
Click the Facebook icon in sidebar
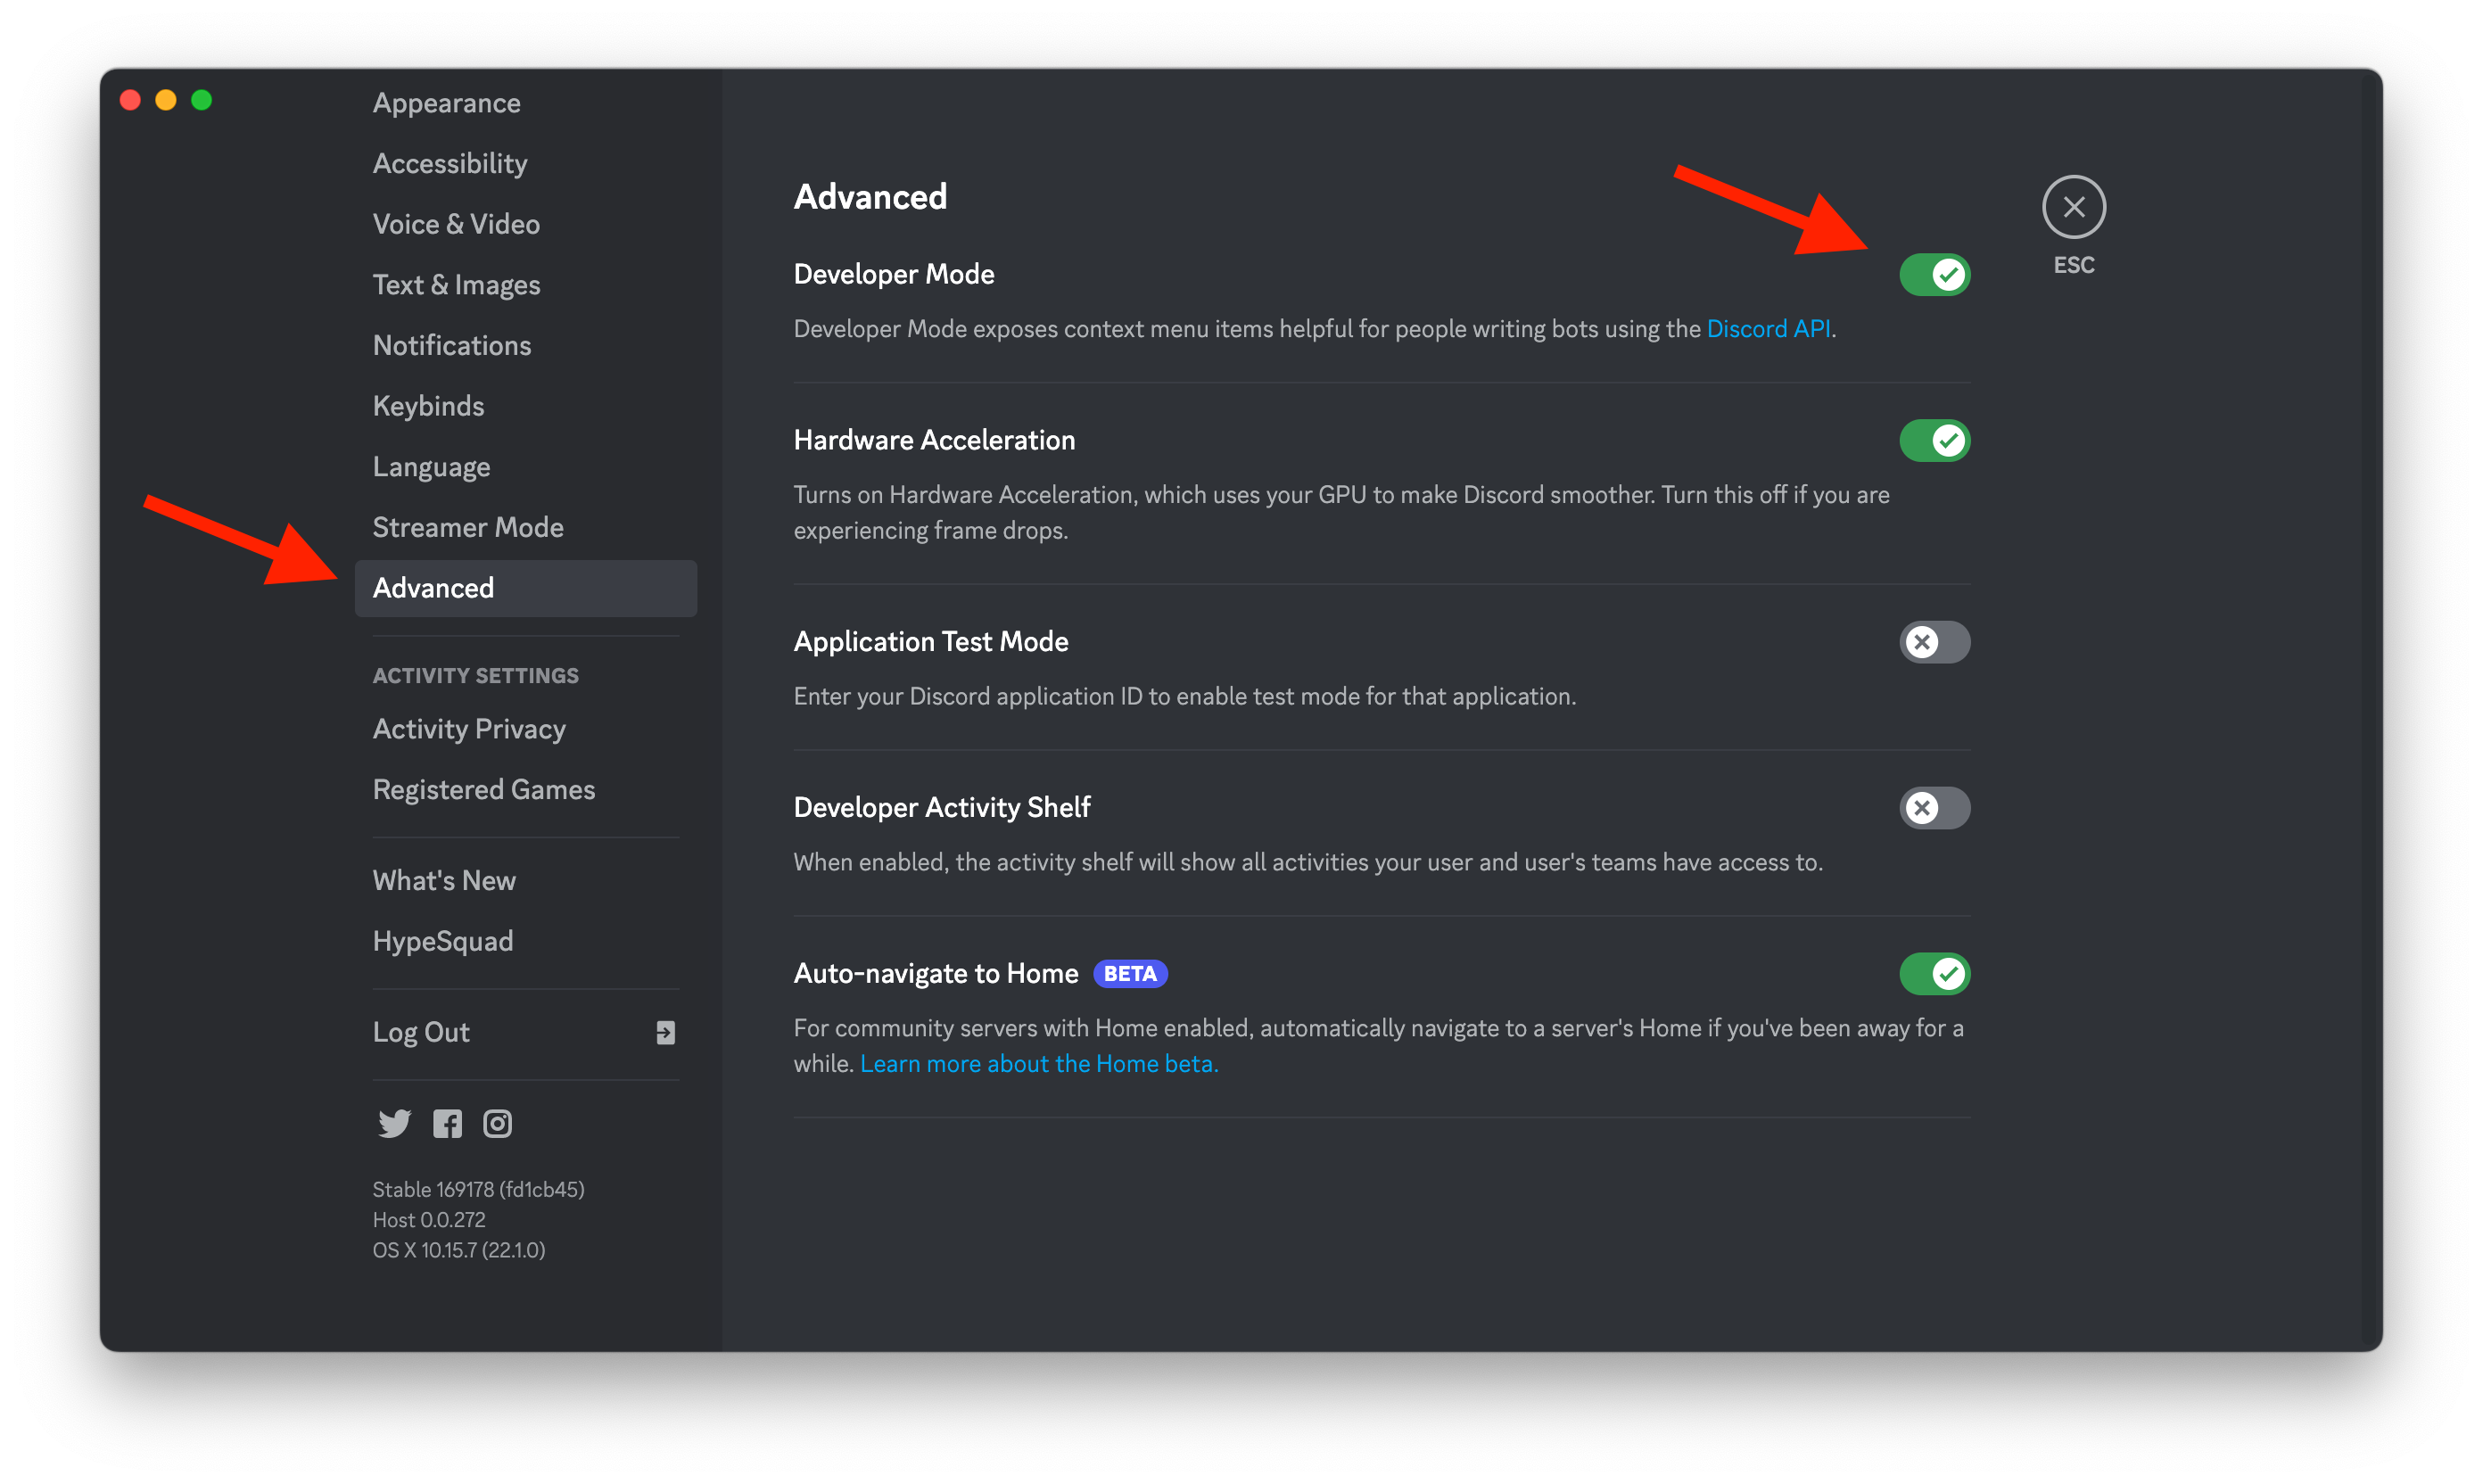(x=447, y=1123)
